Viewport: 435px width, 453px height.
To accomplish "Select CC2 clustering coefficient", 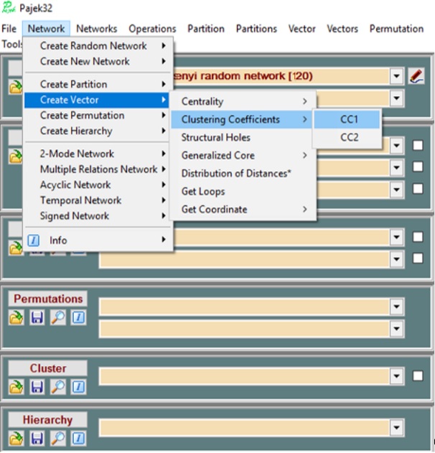I will pos(347,137).
